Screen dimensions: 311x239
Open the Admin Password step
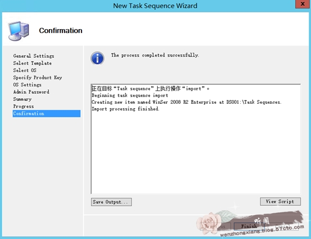pos(31,92)
